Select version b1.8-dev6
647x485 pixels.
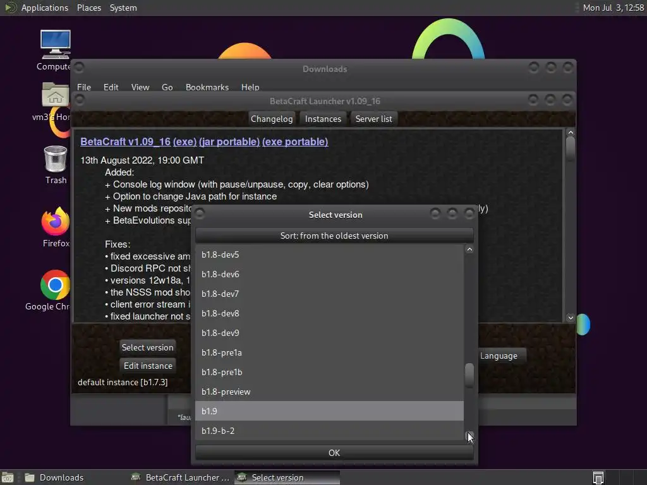[329, 274]
